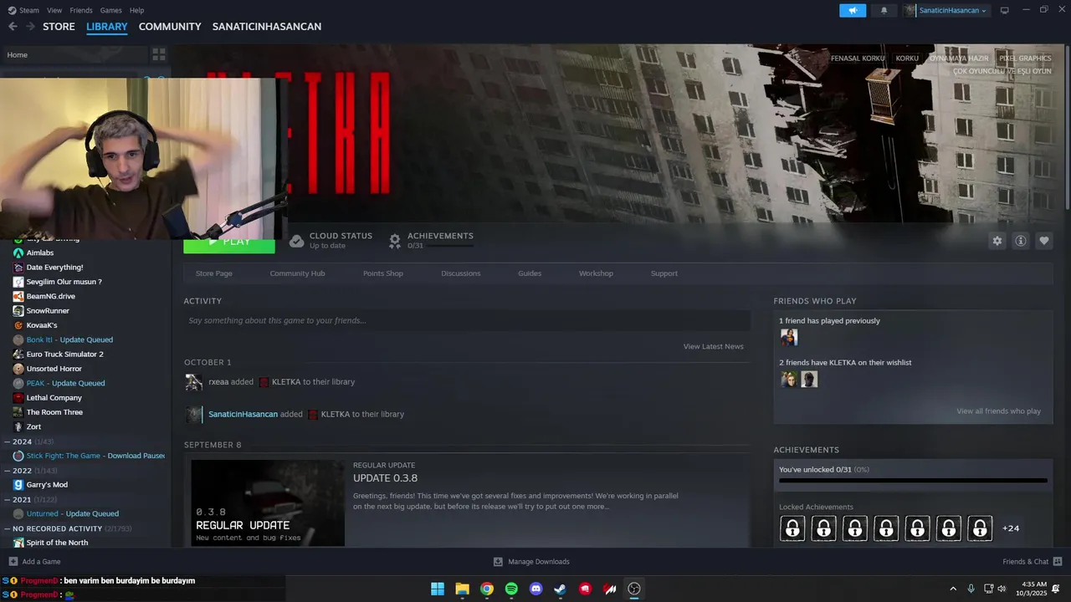This screenshot has height=602, width=1071.
Task: Click the achievements progress bar
Action: tap(913, 481)
